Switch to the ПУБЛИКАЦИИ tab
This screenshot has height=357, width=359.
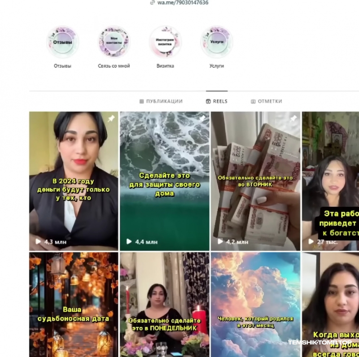pyautogui.click(x=161, y=101)
